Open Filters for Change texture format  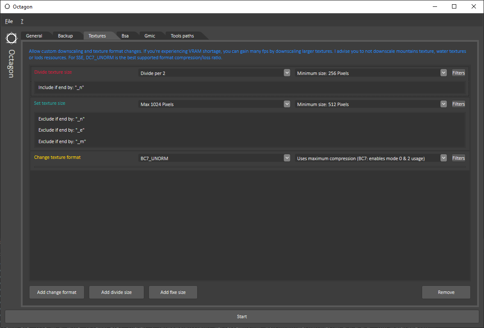tap(458, 158)
